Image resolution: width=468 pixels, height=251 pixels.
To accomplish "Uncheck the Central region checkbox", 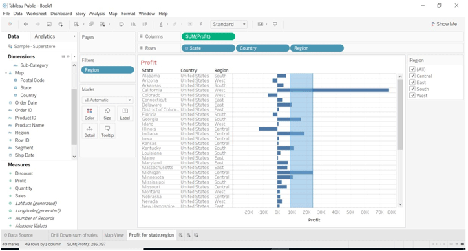I will pos(412,76).
